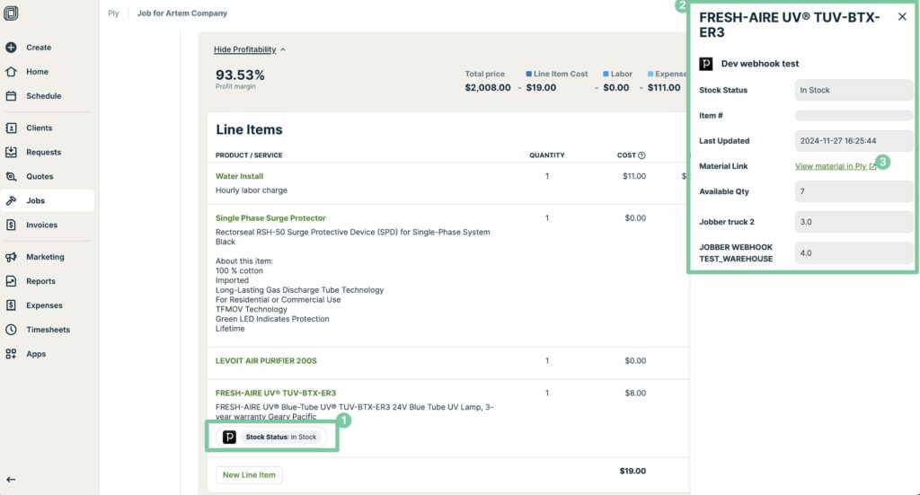Open Apps grid icon
The height and width of the screenshot is (495, 920).
pos(11,354)
